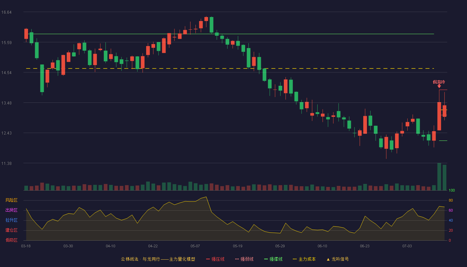Click the 05-29 date label
This screenshot has height=267, width=467.
(280, 246)
